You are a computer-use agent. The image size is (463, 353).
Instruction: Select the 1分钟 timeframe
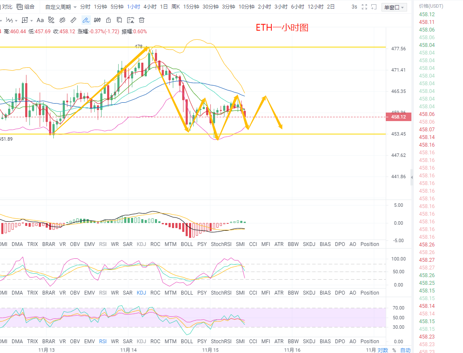click(100, 7)
